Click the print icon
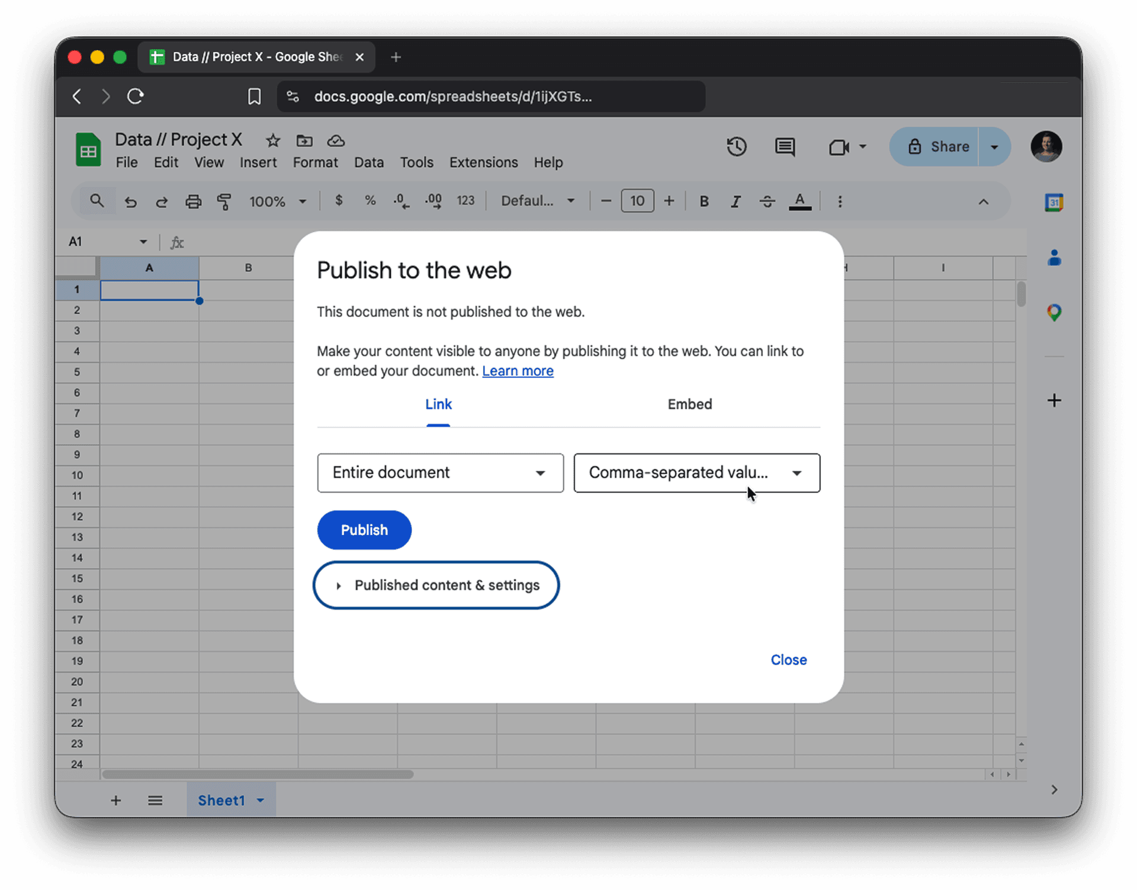The image size is (1137, 890). click(x=193, y=201)
